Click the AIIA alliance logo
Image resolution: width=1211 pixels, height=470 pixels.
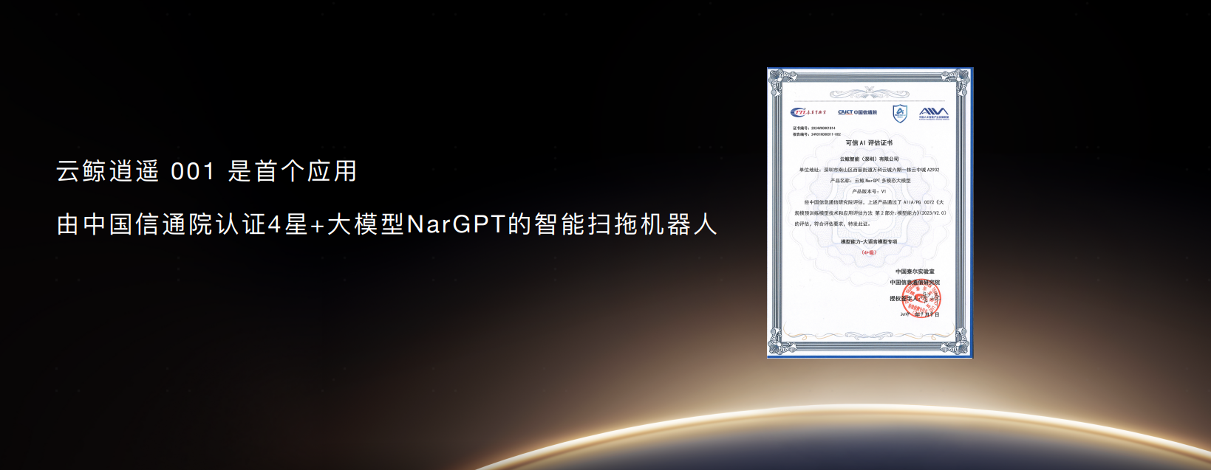click(933, 113)
